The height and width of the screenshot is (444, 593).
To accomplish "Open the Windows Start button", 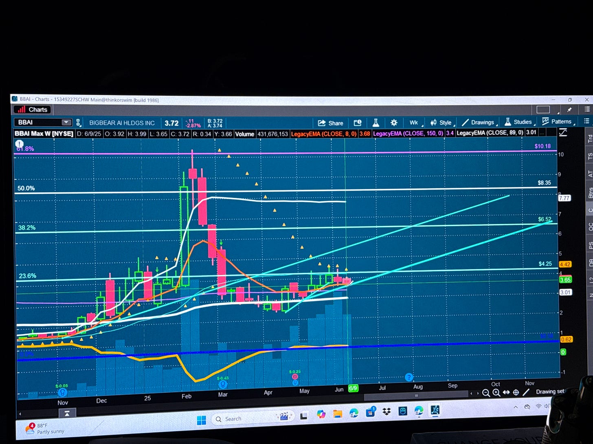I will pyautogui.click(x=201, y=420).
